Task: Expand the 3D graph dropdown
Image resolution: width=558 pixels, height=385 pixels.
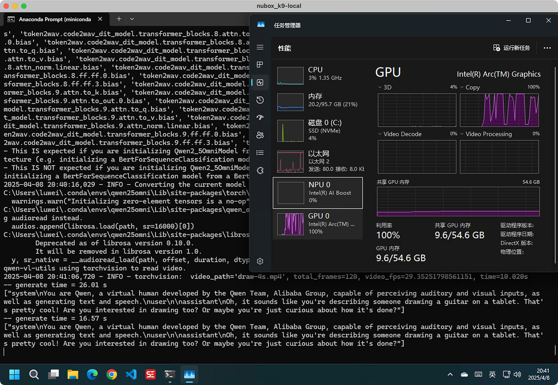Action: click(x=379, y=87)
